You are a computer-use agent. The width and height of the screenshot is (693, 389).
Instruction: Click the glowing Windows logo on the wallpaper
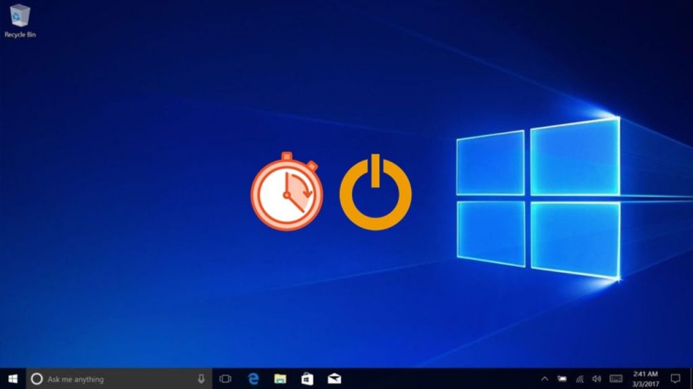pyautogui.click(x=538, y=198)
